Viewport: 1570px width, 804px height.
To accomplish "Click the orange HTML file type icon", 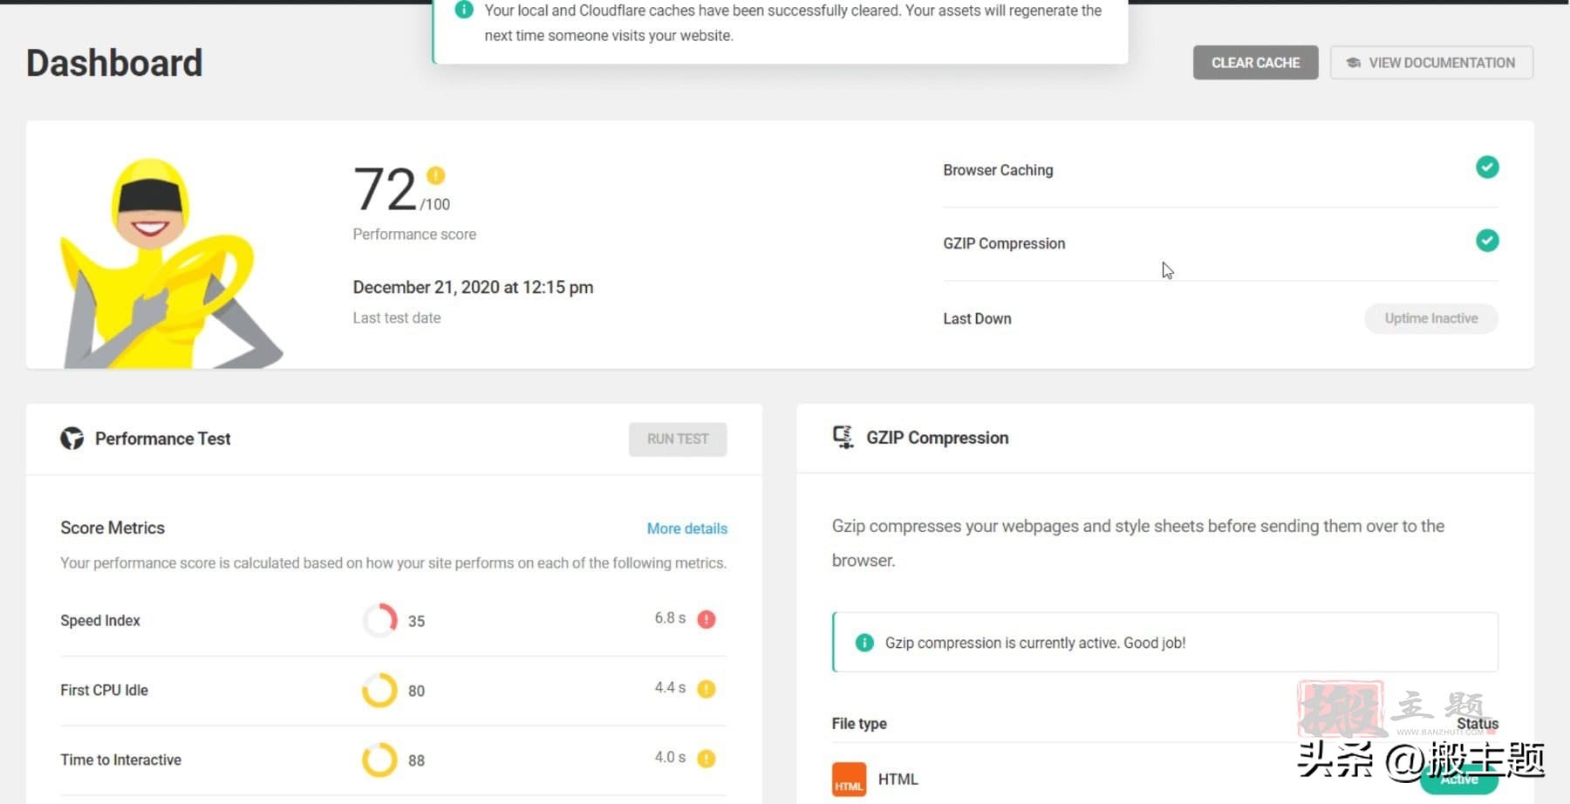I will [x=849, y=780].
